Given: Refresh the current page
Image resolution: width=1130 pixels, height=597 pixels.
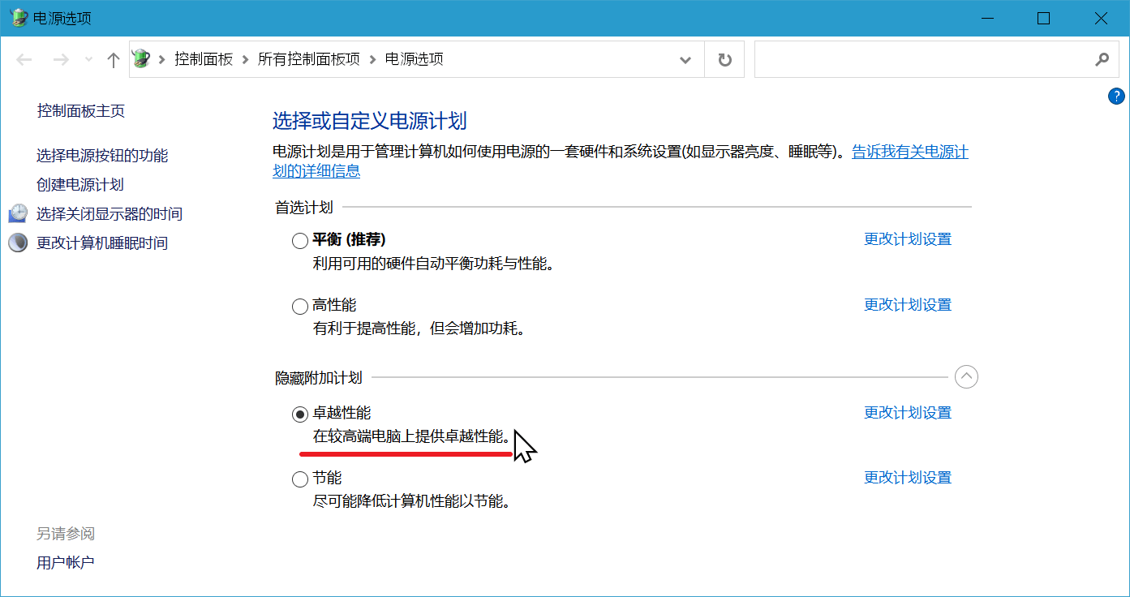Looking at the screenshot, I should pos(723,58).
